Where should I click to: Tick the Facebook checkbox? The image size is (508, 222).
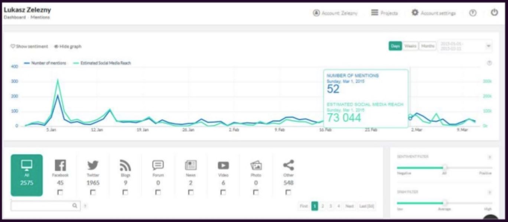tap(60, 192)
